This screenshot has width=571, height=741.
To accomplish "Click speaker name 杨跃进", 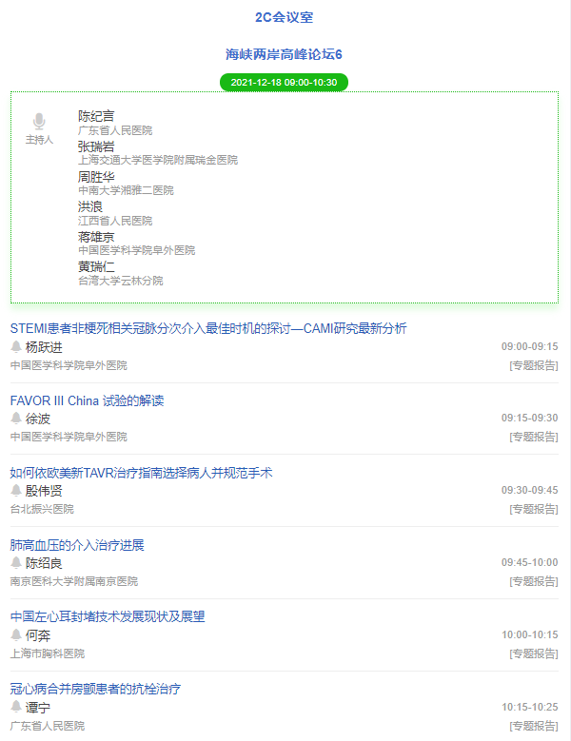I will click(x=44, y=347).
